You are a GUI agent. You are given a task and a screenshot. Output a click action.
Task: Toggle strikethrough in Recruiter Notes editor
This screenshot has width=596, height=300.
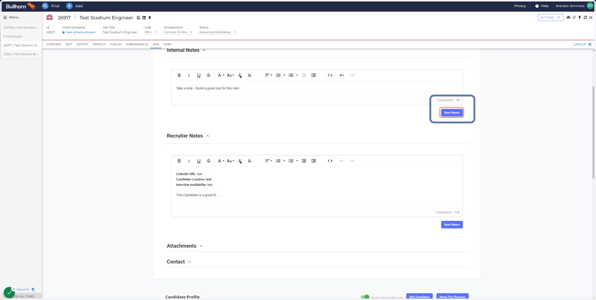click(209, 161)
